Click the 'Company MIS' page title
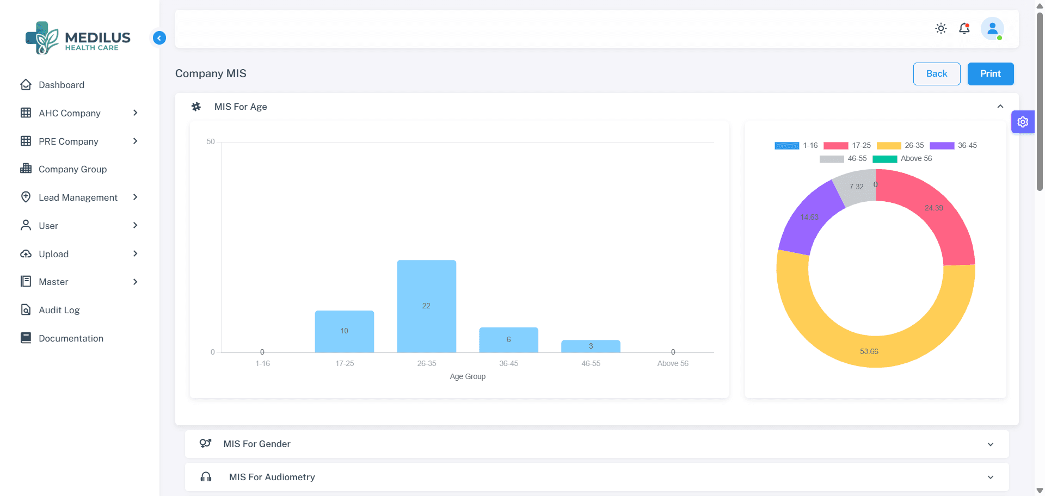This screenshot has height=496, width=1045. [211, 73]
